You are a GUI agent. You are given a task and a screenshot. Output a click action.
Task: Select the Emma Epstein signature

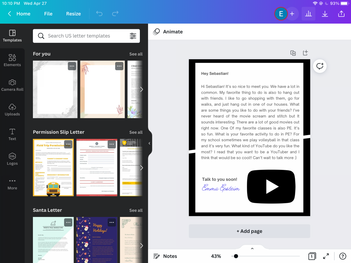[x=221, y=188]
